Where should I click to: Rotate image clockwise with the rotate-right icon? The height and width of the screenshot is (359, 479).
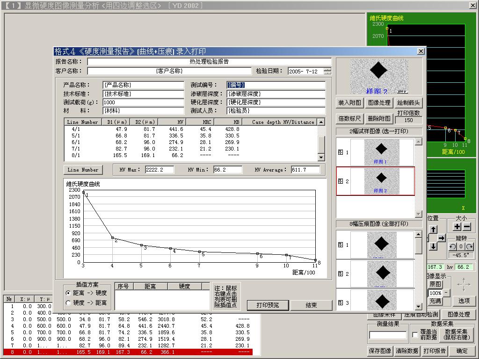pos(469,247)
